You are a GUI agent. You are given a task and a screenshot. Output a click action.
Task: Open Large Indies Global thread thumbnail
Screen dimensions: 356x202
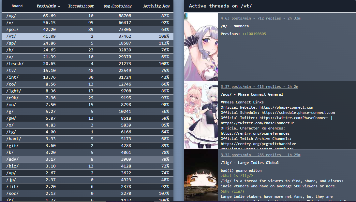201,176
